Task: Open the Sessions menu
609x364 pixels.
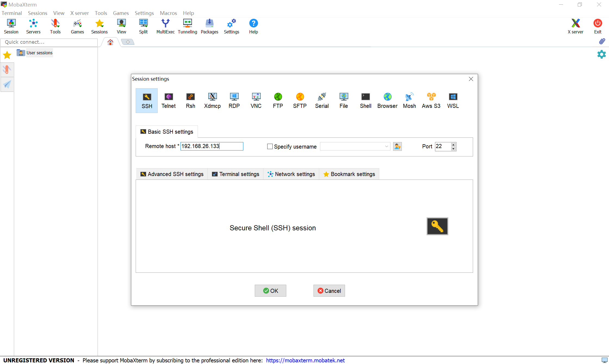Action: [38, 13]
